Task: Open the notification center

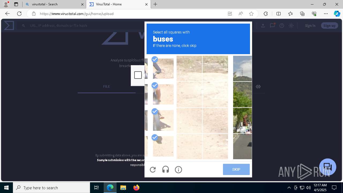Action: (334, 188)
